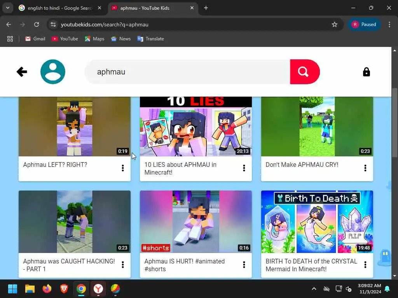
Task: Open the colorful round taskbar app icon
Action: click(115, 289)
